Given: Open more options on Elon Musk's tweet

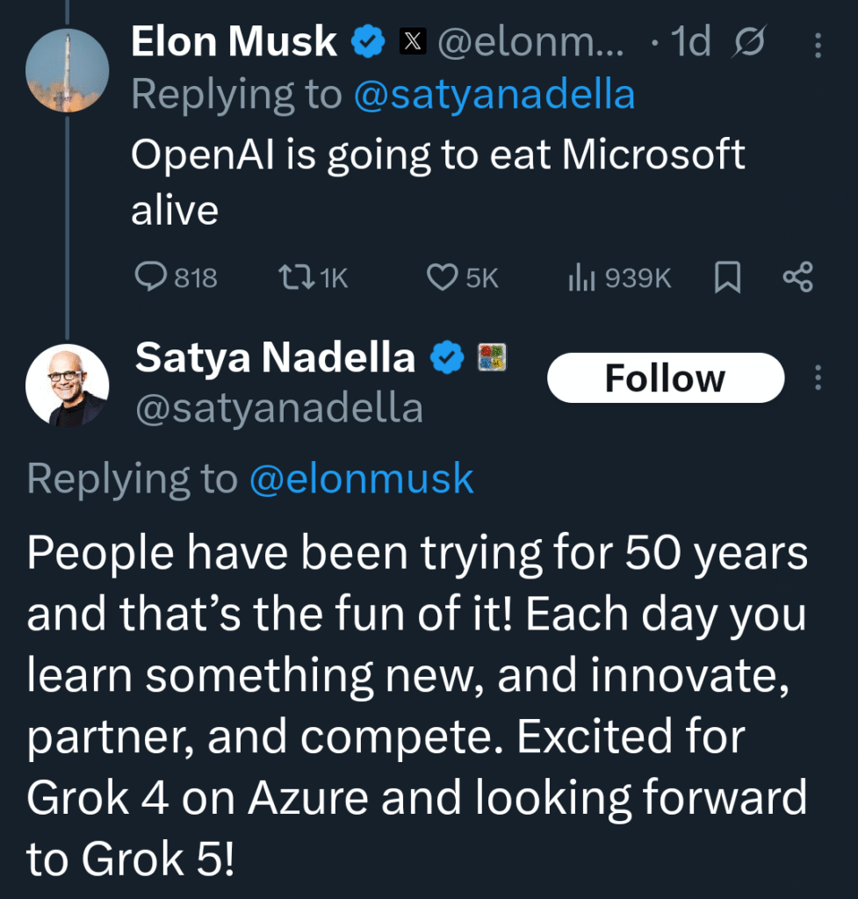Looking at the screenshot, I should click(x=818, y=44).
